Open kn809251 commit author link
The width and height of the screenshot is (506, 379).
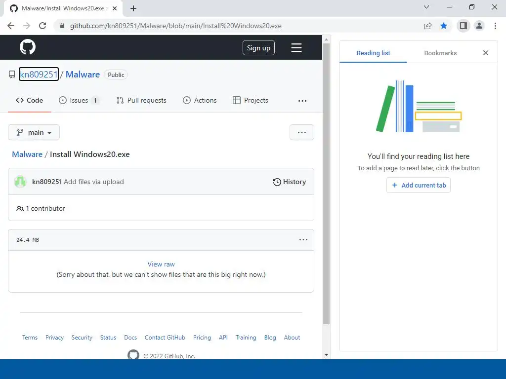click(x=47, y=182)
